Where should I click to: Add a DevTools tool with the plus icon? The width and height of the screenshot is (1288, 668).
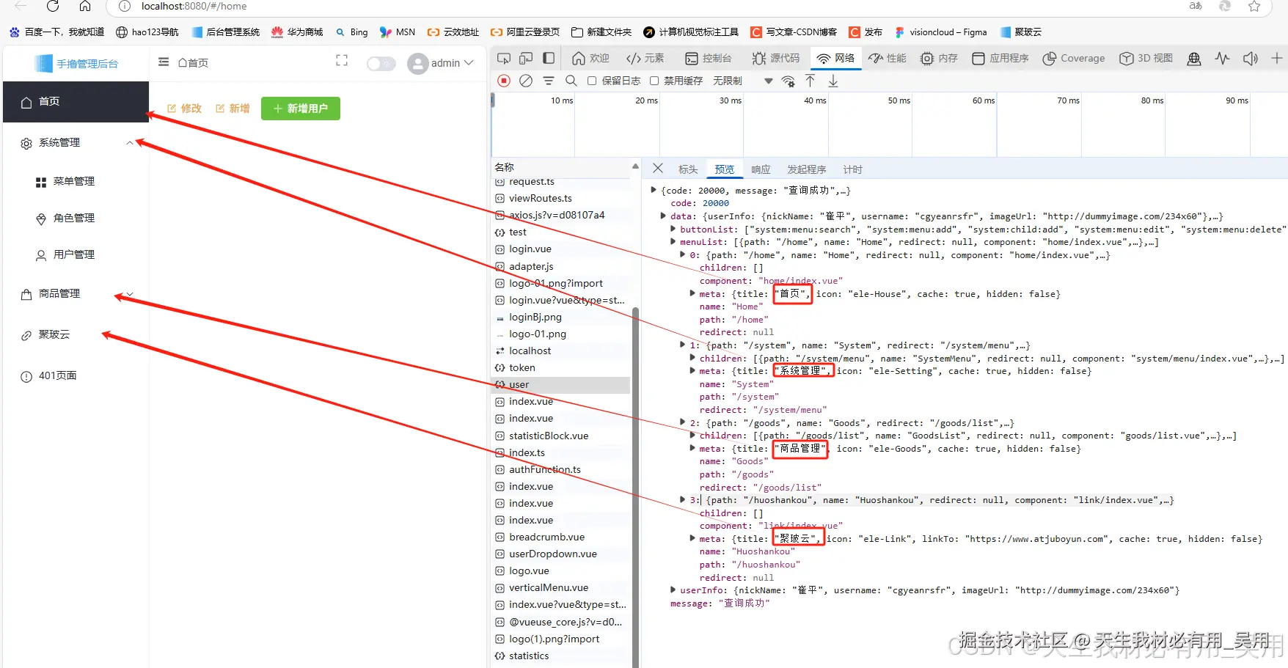[1277, 58]
